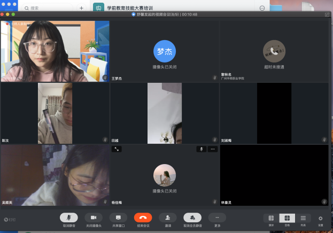Open chat options ellipsis next to chat title

click(262, 8)
